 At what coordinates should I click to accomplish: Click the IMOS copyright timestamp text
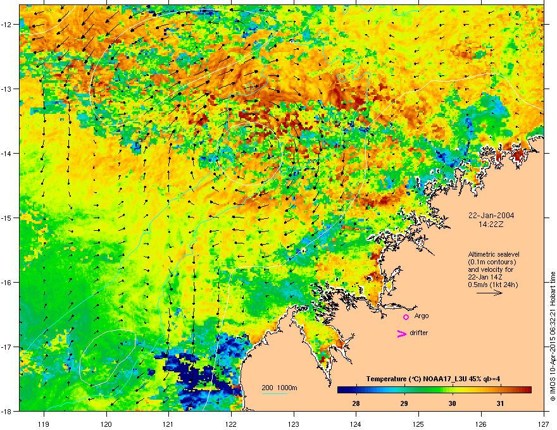[553, 336]
